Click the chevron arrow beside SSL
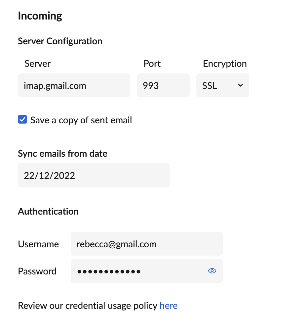Image resolution: width=304 pixels, height=328 pixels. coord(241,85)
